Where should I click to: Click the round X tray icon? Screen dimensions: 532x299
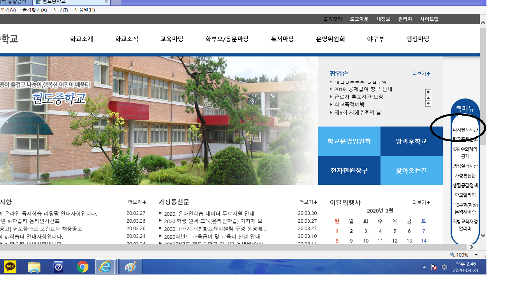(x=444, y=267)
